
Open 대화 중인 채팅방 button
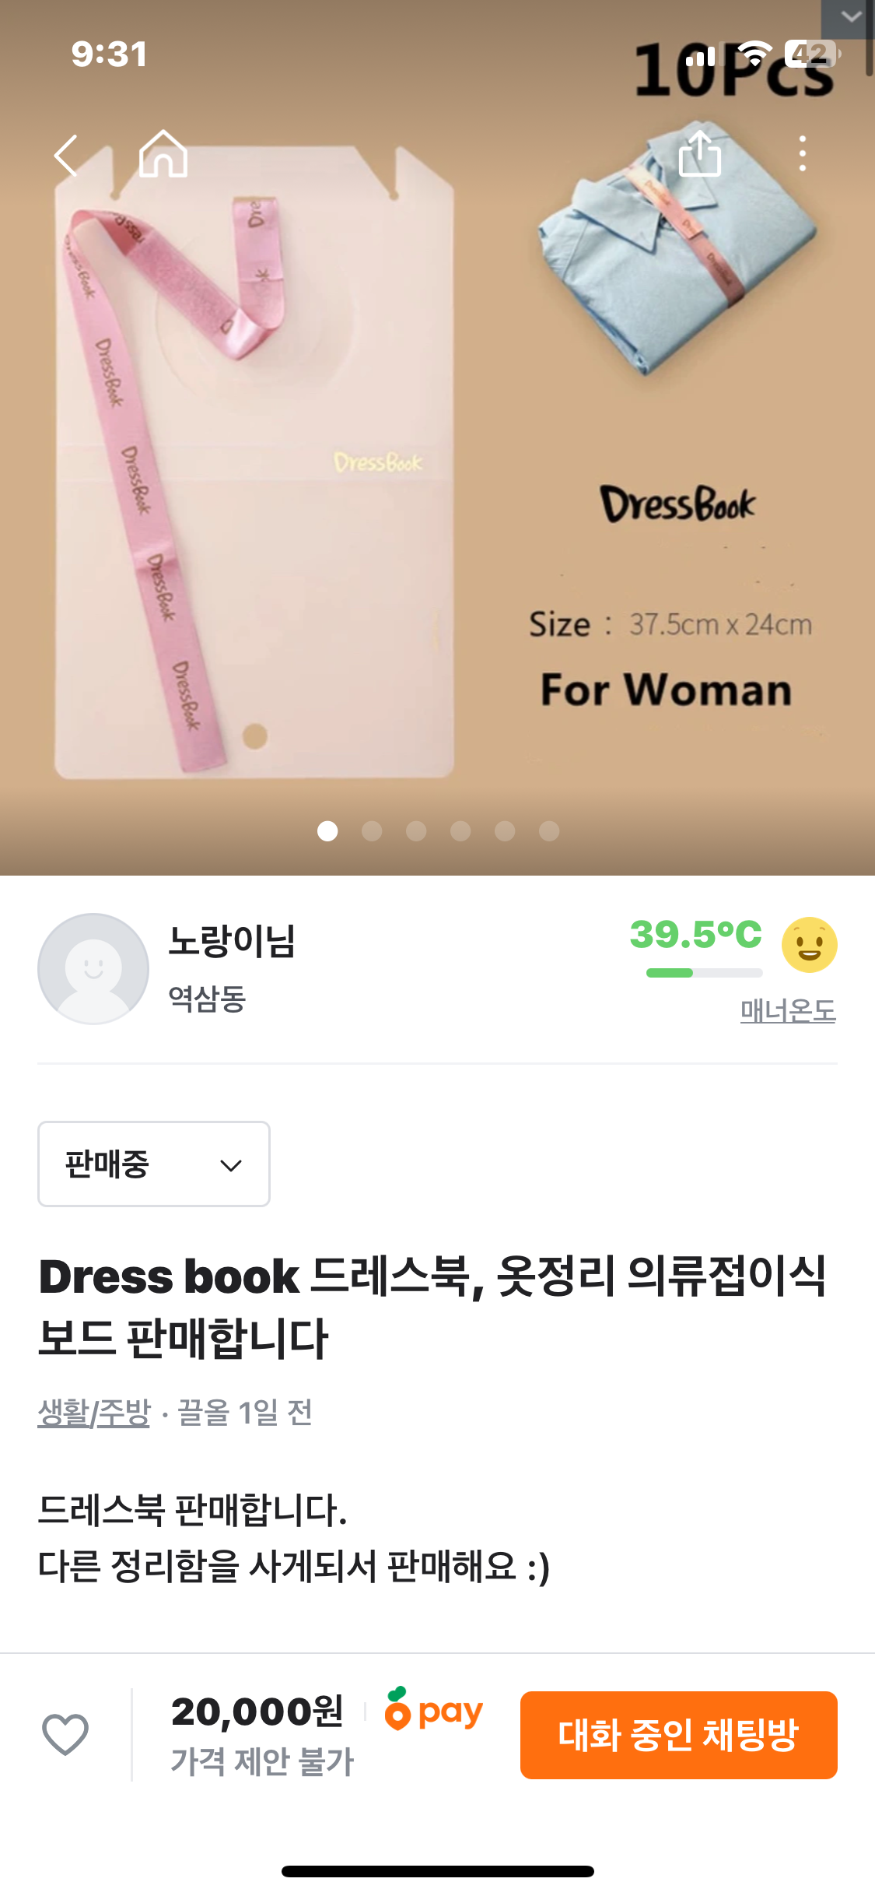coord(678,1735)
